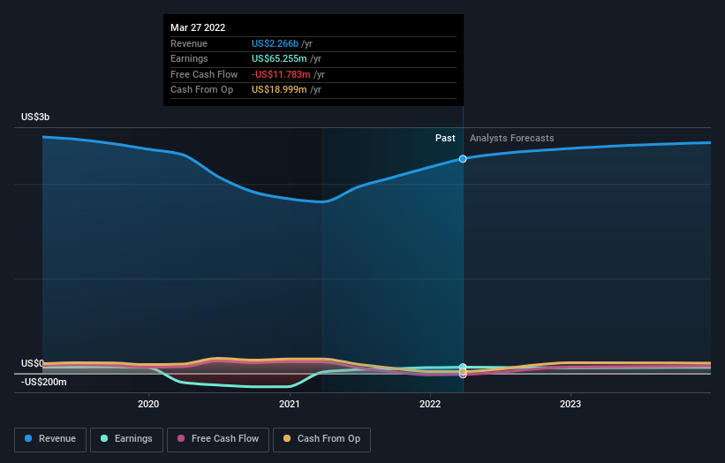Toggle the Revenue legend series

pyautogui.click(x=50, y=439)
